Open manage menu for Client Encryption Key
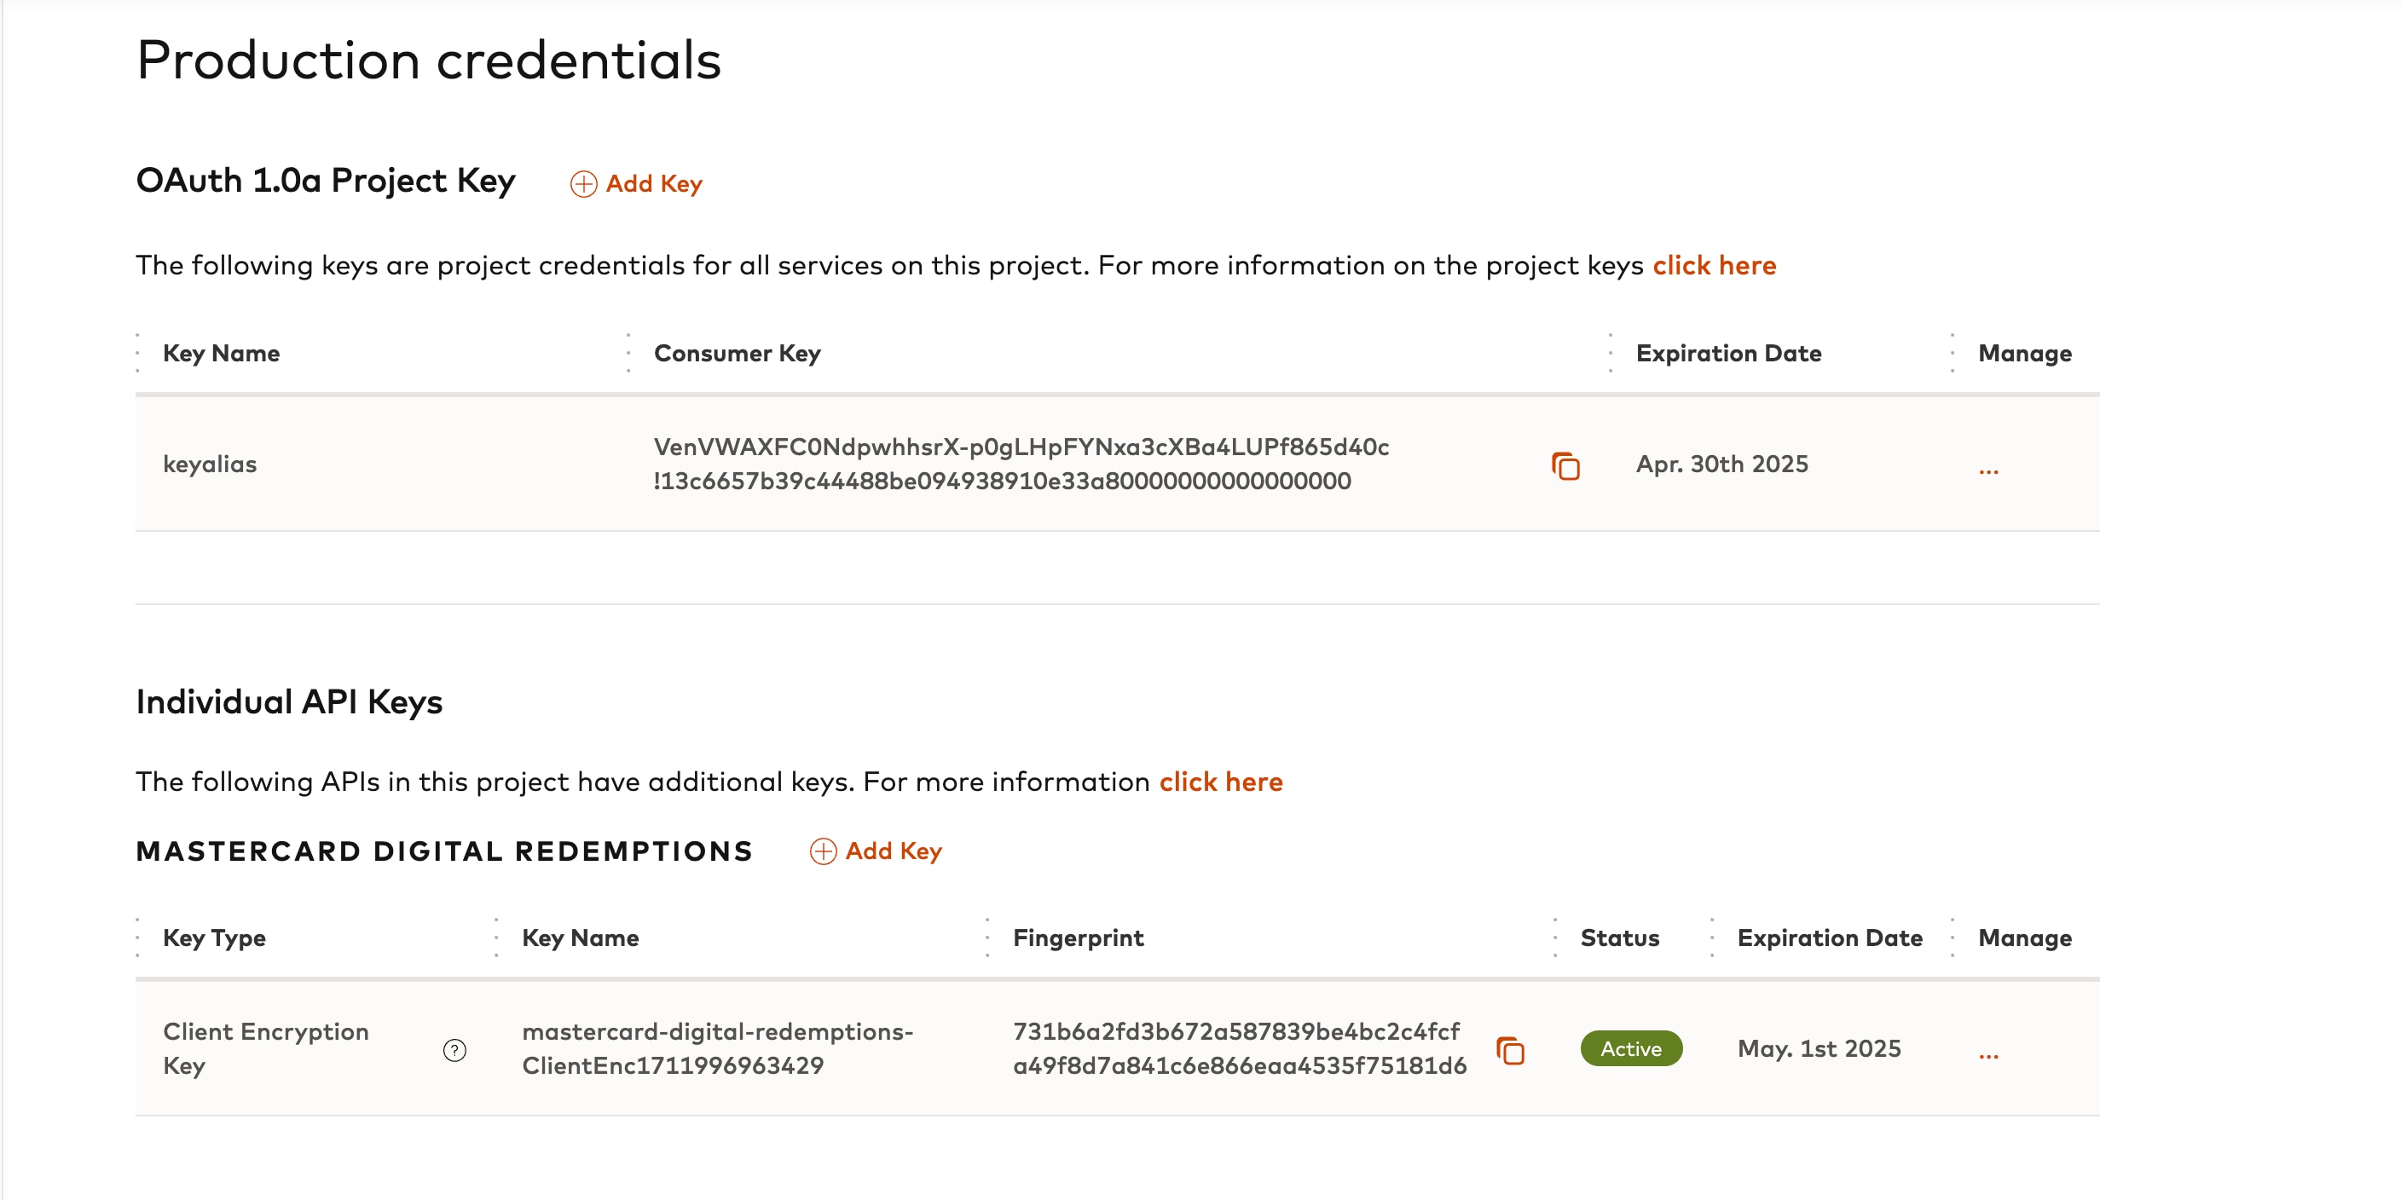Image resolution: width=2401 pixels, height=1200 pixels. click(1988, 1054)
